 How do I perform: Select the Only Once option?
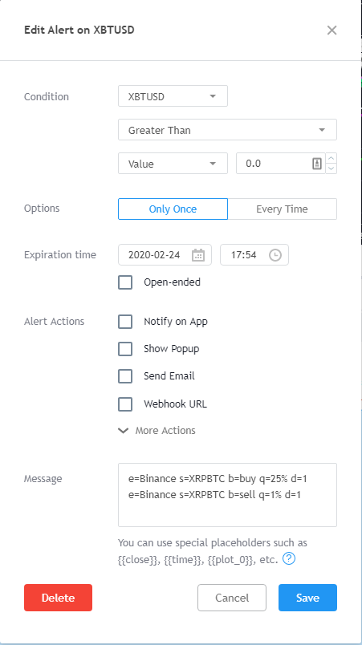click(x=173, y=209)
